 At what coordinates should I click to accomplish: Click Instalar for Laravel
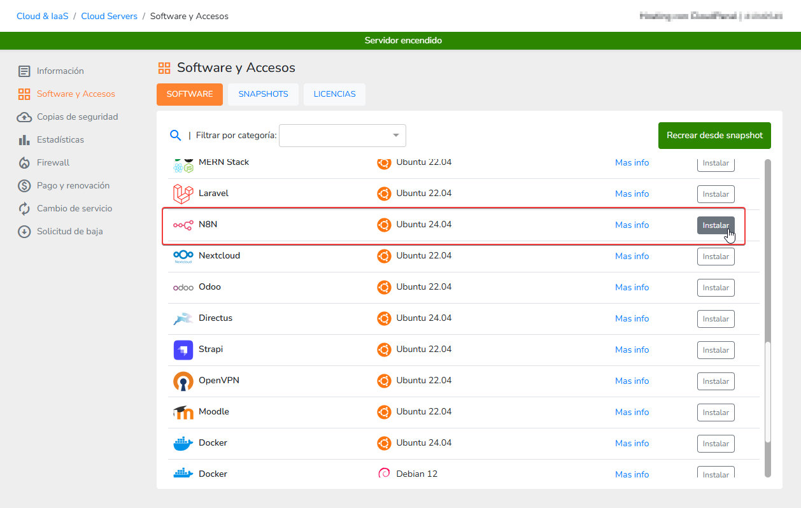click(716, 194)
